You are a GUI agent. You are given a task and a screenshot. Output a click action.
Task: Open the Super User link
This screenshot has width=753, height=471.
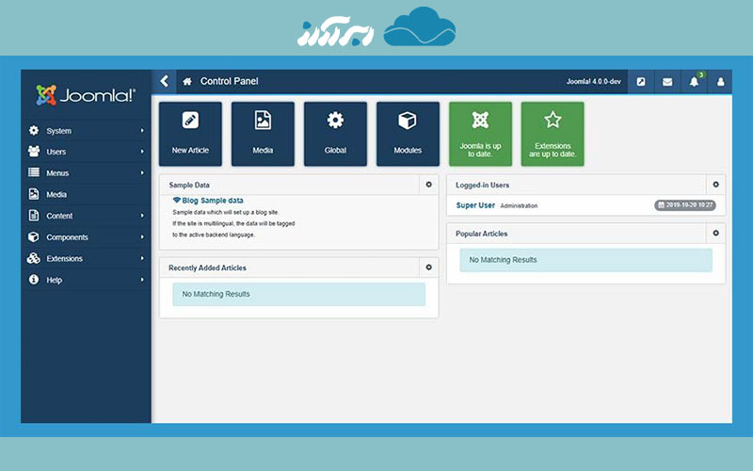pos(475,205)
